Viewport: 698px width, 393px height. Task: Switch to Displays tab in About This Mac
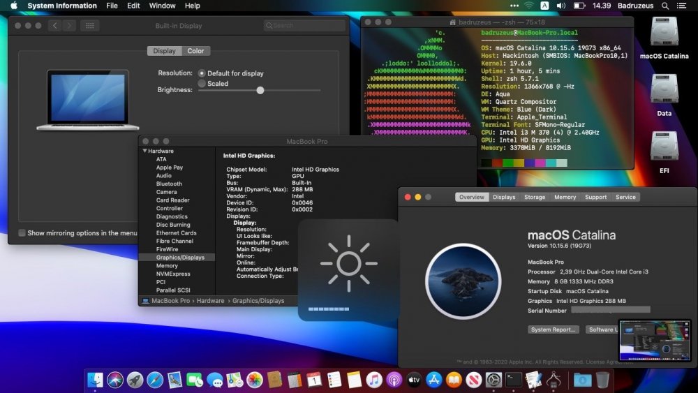click(504, 197)
